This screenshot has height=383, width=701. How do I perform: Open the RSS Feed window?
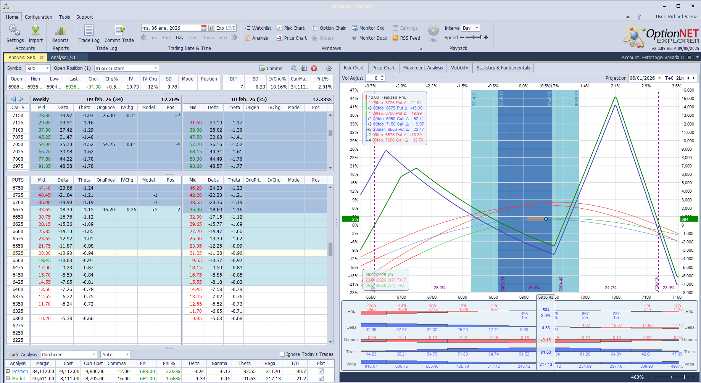[406, 38]
